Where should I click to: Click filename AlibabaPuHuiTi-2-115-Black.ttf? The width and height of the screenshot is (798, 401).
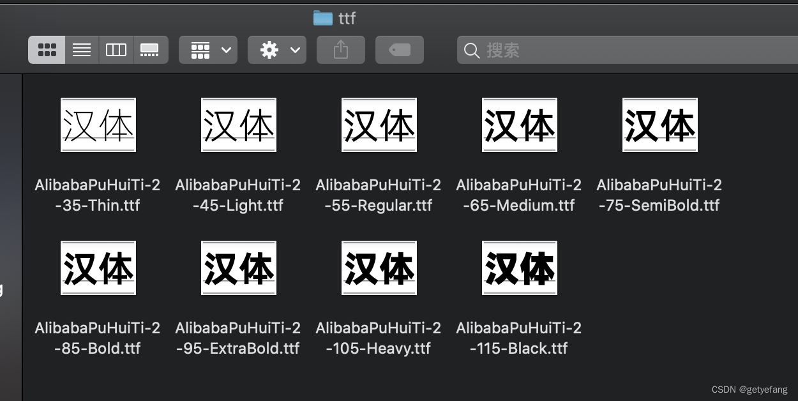519,338
